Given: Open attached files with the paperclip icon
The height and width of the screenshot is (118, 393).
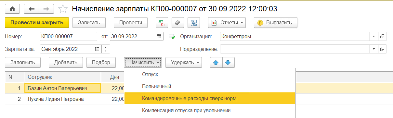Looking at the screenshot, I should (x=177, y=23).
